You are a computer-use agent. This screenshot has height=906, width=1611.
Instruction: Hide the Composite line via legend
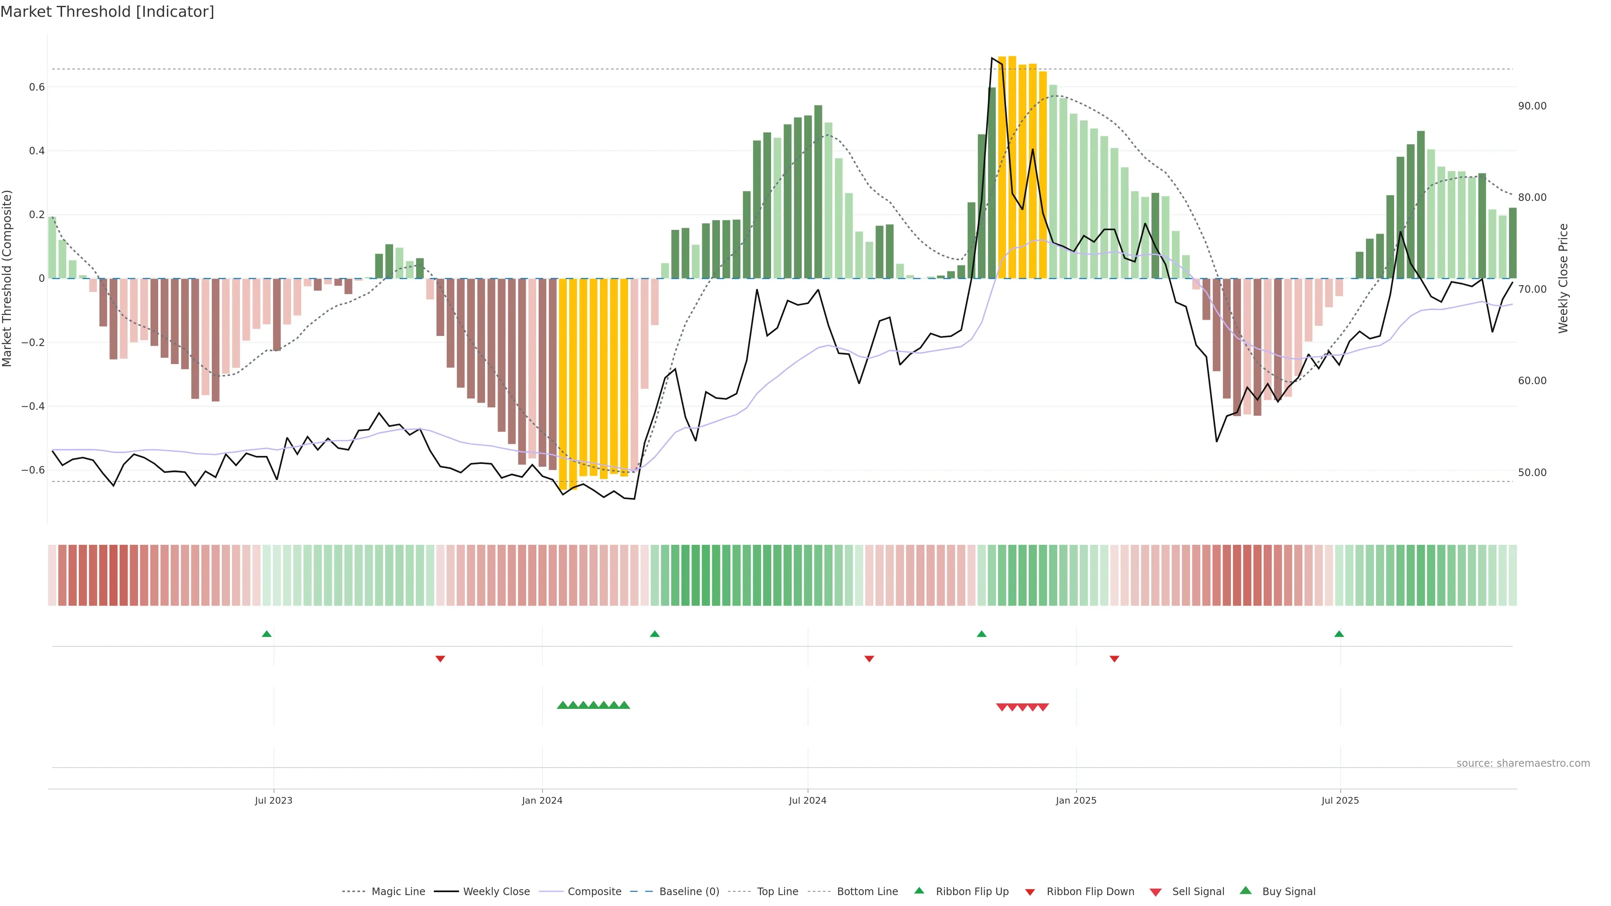[x=594, y=891]
